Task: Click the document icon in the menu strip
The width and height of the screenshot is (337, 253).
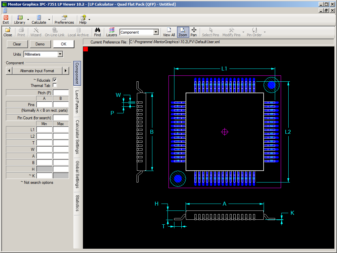Action: pyautogui.click(x=5, y=11)
